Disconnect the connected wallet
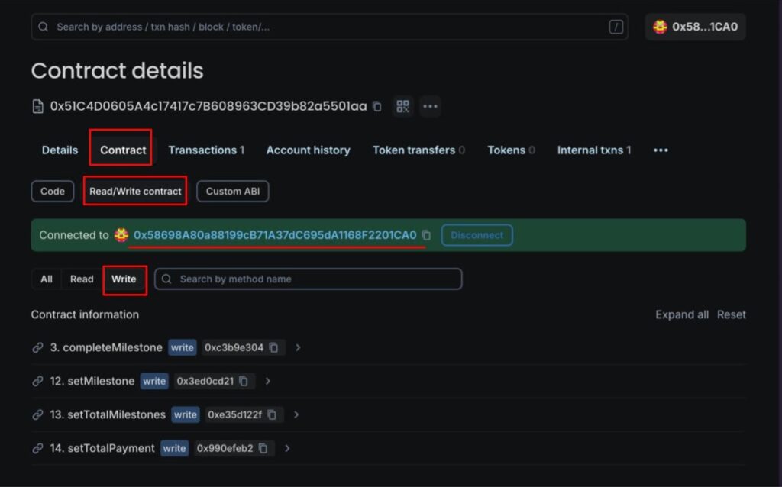782x487 pixels. point(477,235)
